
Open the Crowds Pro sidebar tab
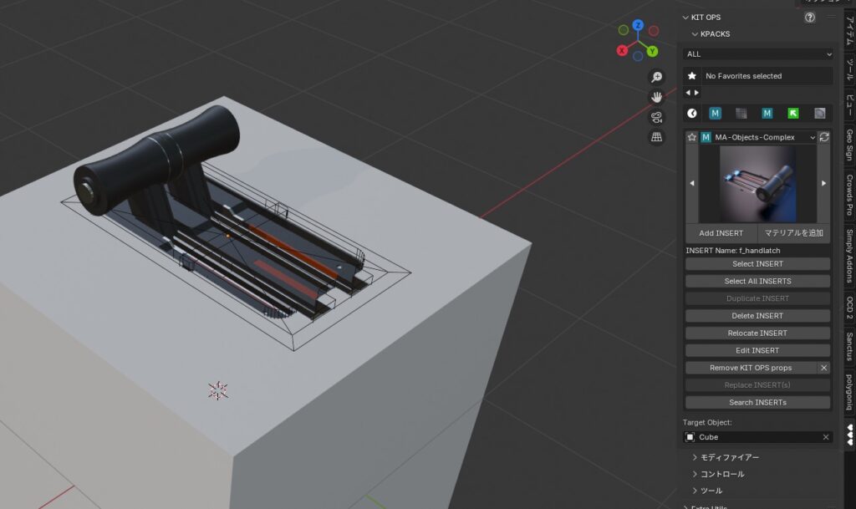coord(849,195)
